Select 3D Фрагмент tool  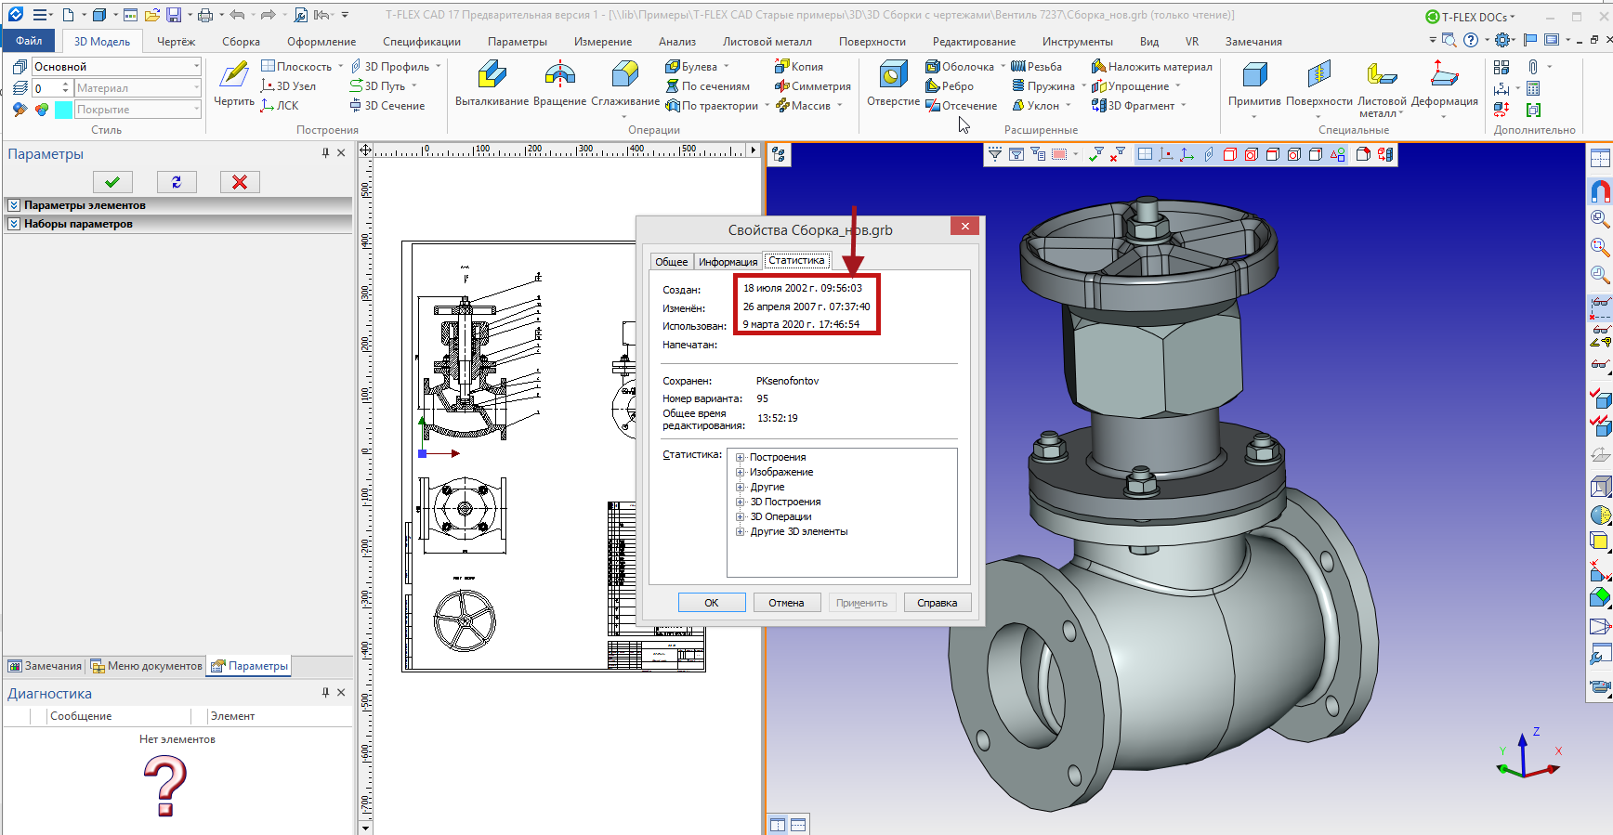[1134, 106]
